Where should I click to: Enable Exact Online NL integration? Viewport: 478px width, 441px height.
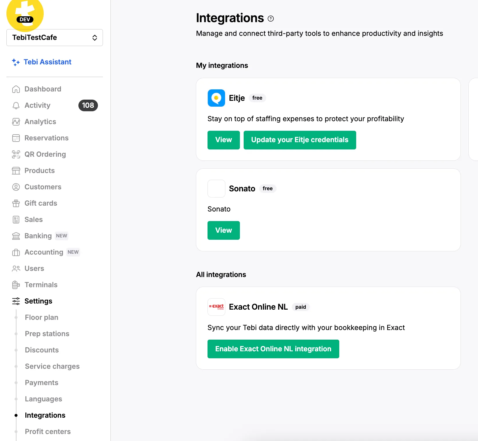click(x=273, y=349)
